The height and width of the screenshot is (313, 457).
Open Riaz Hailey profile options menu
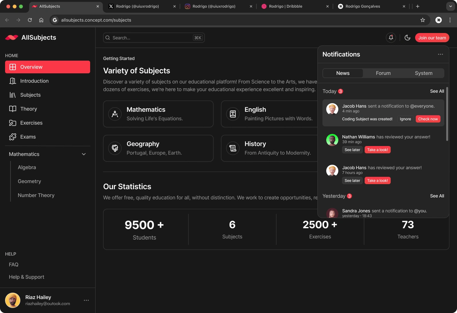86,300
